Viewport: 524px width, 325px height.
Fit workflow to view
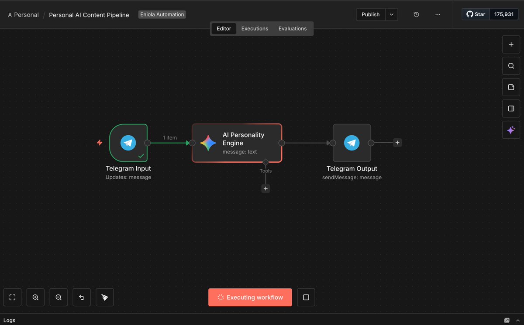coord(12,298)
